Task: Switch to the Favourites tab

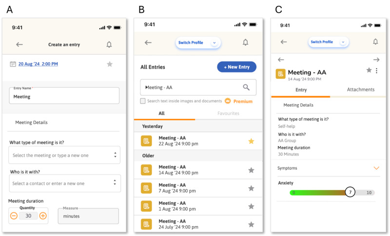Action: tap(228, 113)
